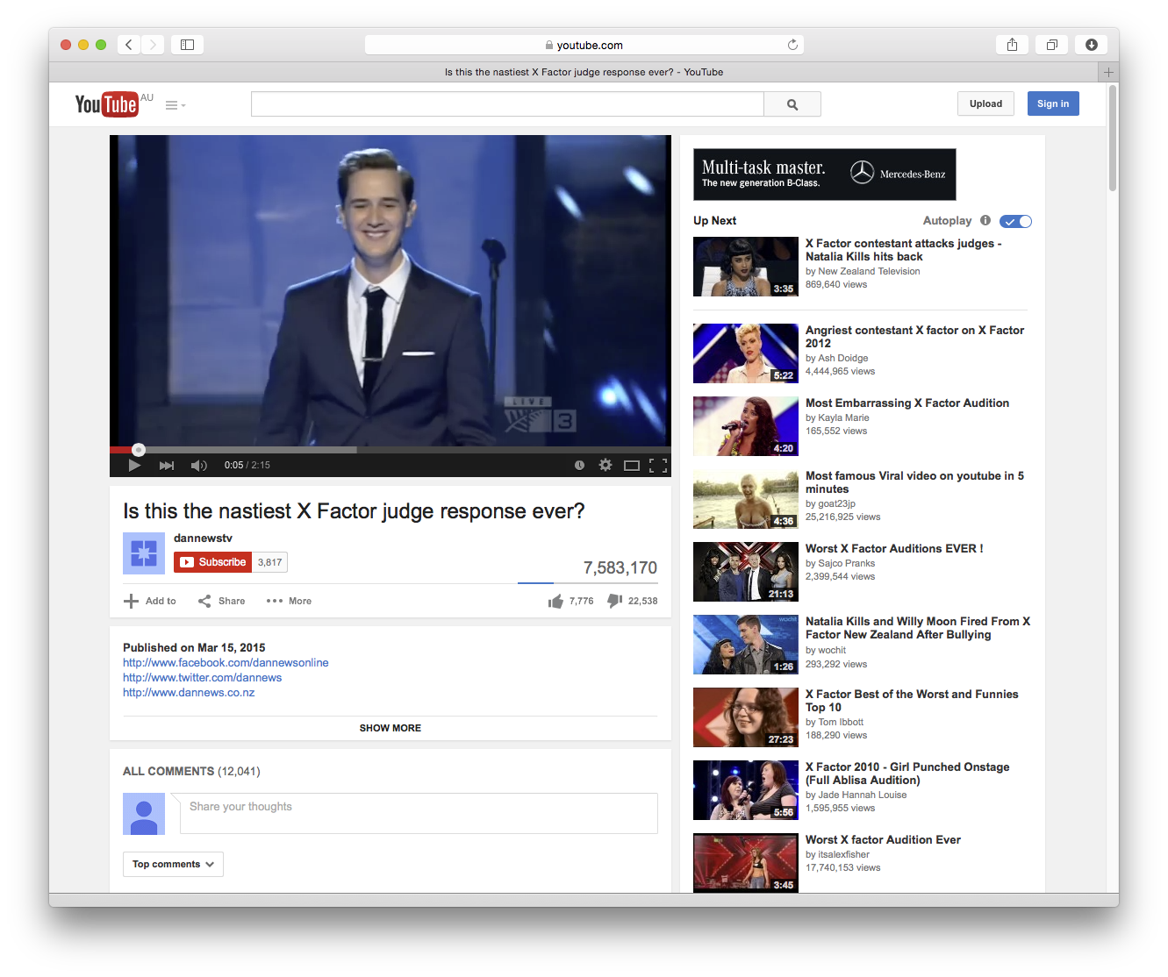The width and height of the screenshot is (1168, 977).
Task: Open 'Worst X factor Audition Ever' thumbnail
Action: click(746, 863)
